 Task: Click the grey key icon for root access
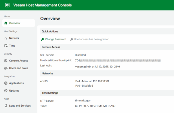(72, 39)
